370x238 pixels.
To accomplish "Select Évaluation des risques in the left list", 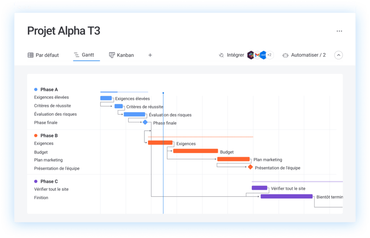I will coord(55,114).
